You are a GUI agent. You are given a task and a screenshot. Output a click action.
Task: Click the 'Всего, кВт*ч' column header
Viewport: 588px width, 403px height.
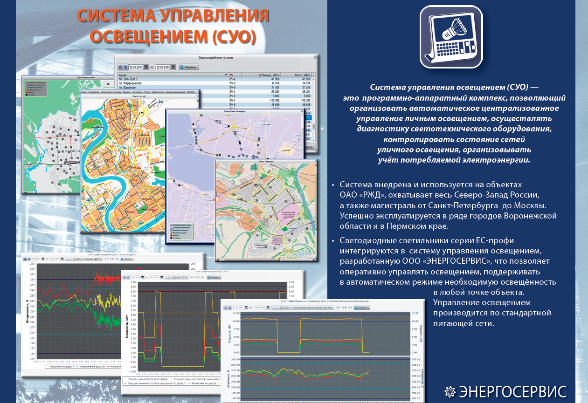296,75
